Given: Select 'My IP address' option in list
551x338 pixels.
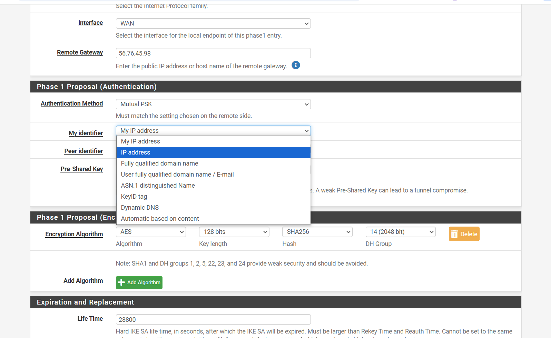Looking at the screenshot, I should (213, 141).
